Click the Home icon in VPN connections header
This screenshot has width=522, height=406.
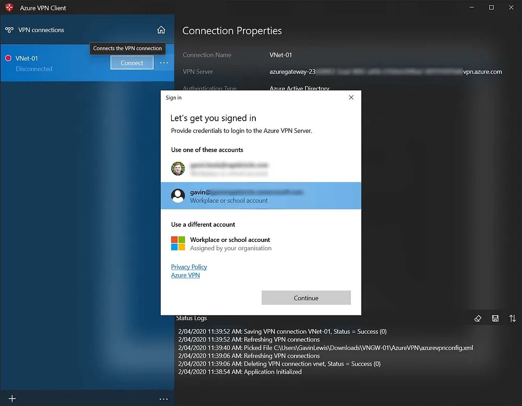coord(161,30)
